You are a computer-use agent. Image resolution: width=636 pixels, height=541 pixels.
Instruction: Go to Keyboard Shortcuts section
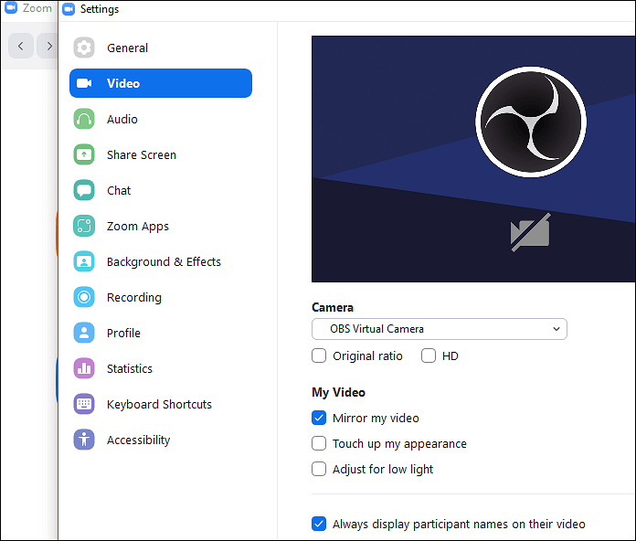point(159,405)
